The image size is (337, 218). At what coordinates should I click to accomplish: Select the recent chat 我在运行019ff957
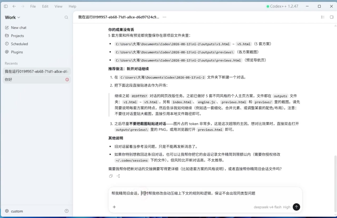[x=37, y=71]
